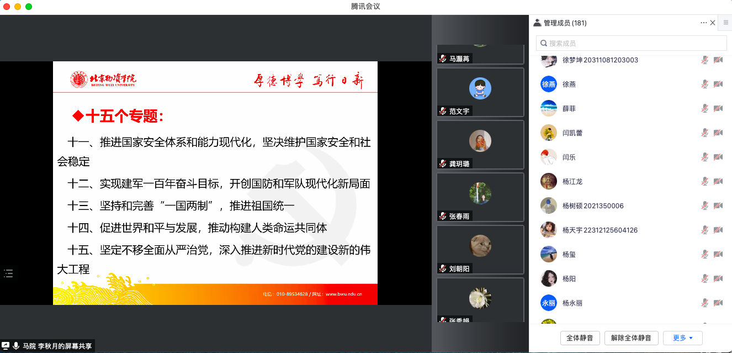This screenshot has height=353, width=732.
Task: Toggle microphone for 杨永丽
Action: [704, 303]
